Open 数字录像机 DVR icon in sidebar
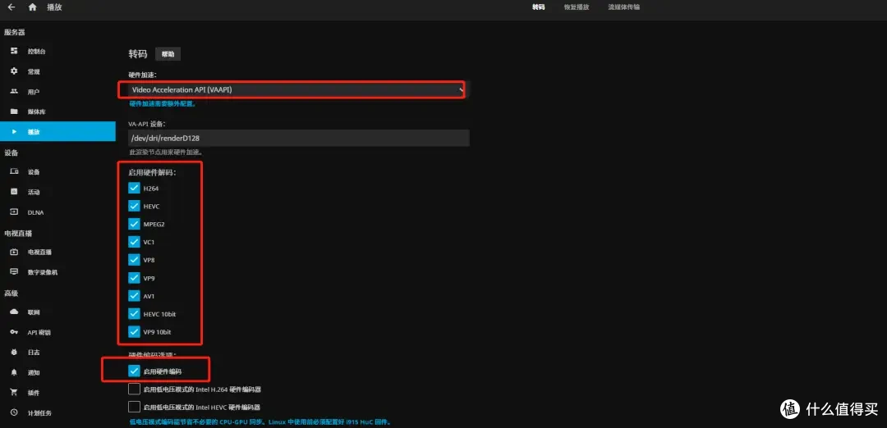The image size is (887, 428). (14, 271)
